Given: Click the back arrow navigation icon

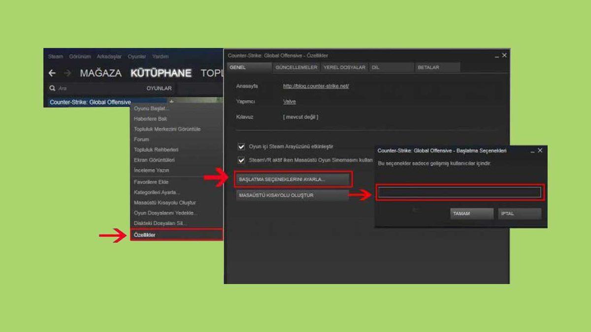Looking at the screenshot, I should (x=52, y=73).
